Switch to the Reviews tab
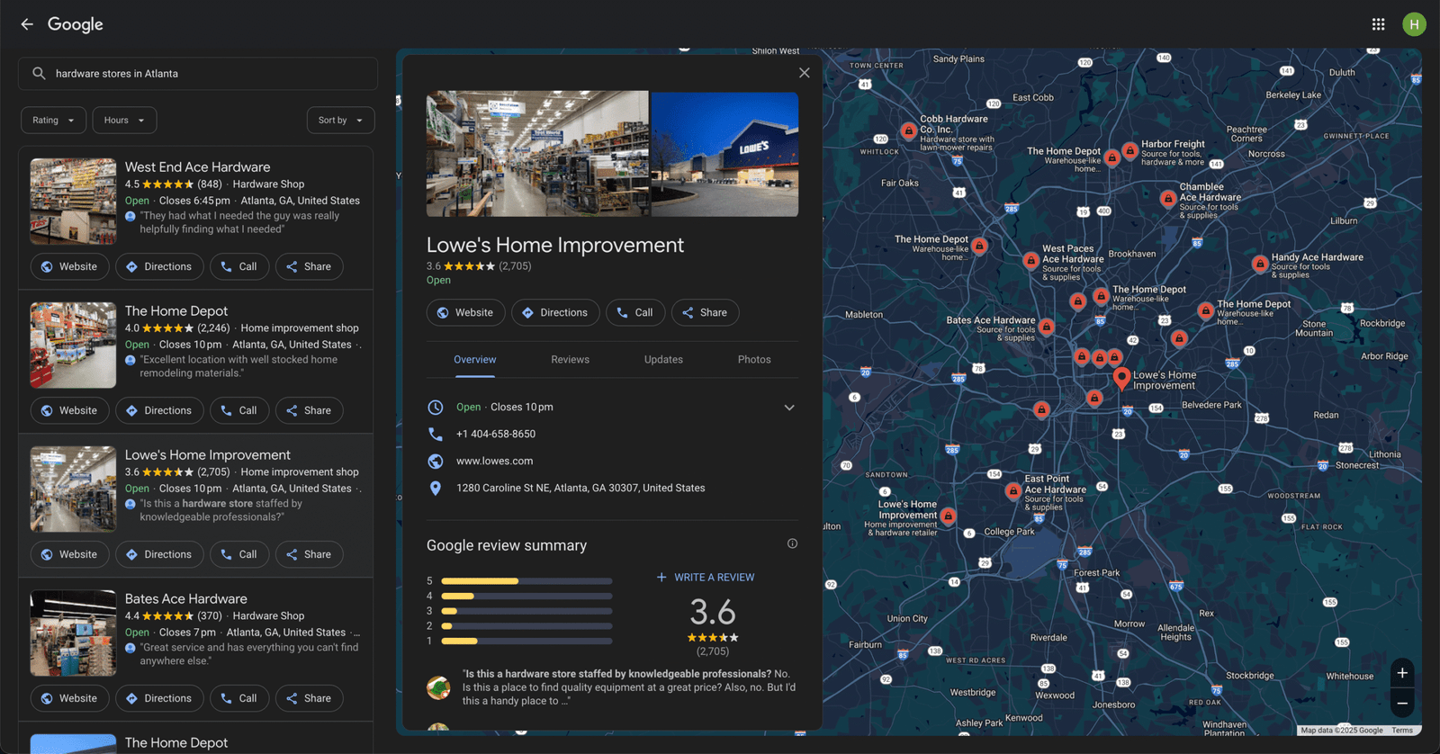Screen dimensions: 1440x754 click(570, 360)
